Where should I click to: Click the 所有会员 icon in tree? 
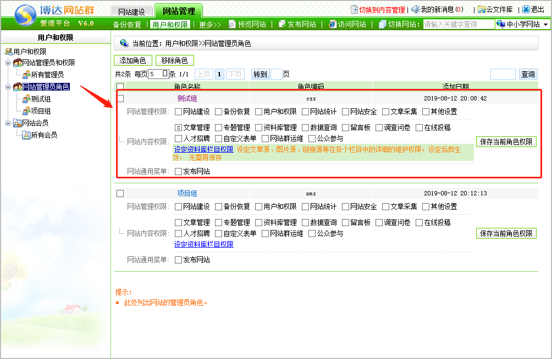pyautogui.click(x=26, y=135)
